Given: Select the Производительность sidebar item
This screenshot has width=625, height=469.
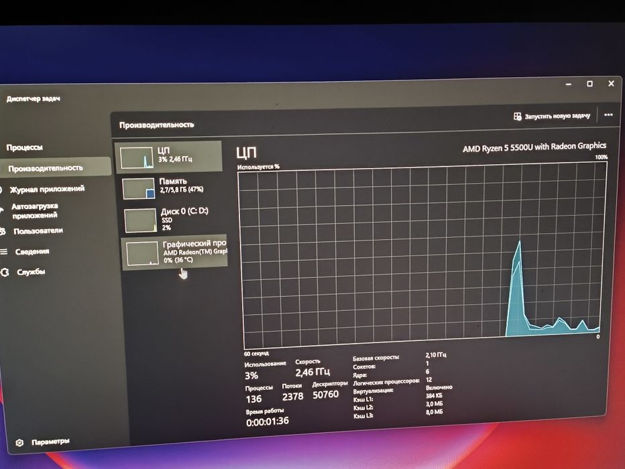Looking at the screenshot, I should [55, 167].
